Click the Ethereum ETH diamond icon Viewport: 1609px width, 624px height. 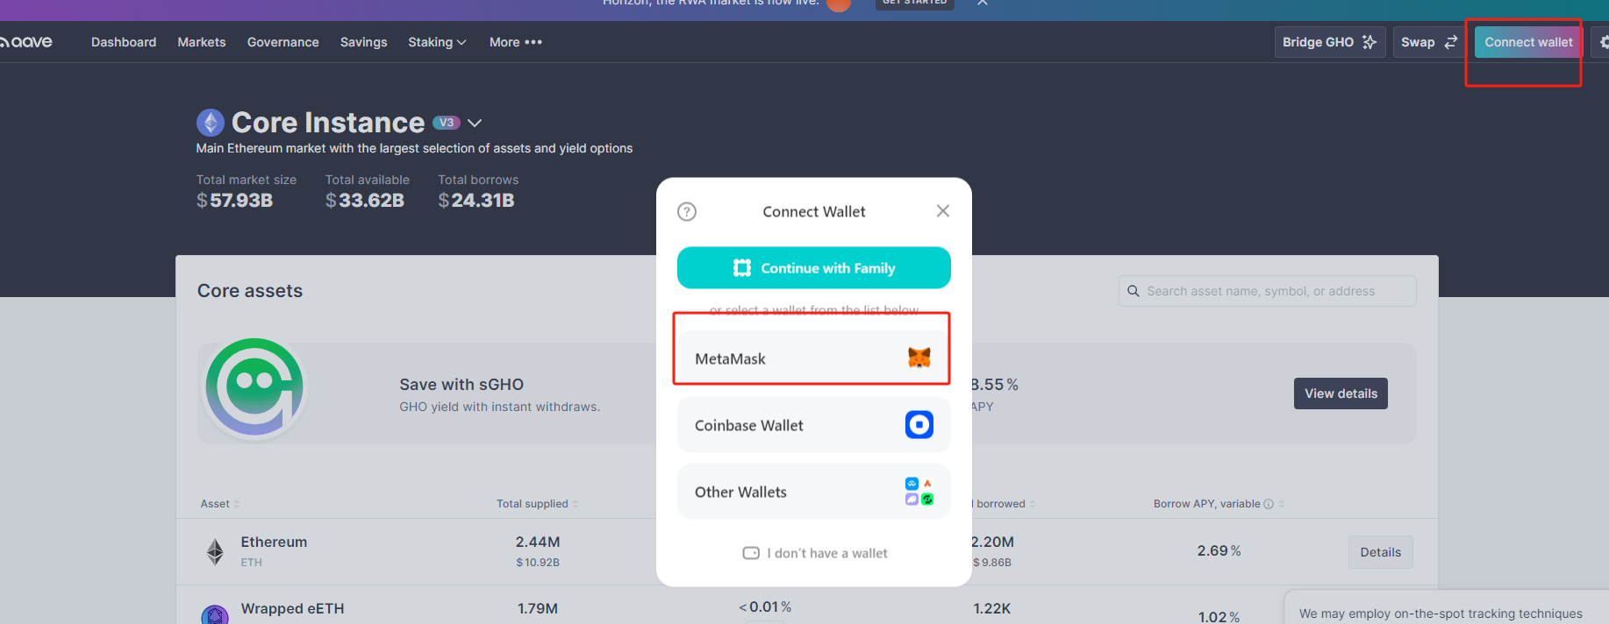tap(215, 551)
